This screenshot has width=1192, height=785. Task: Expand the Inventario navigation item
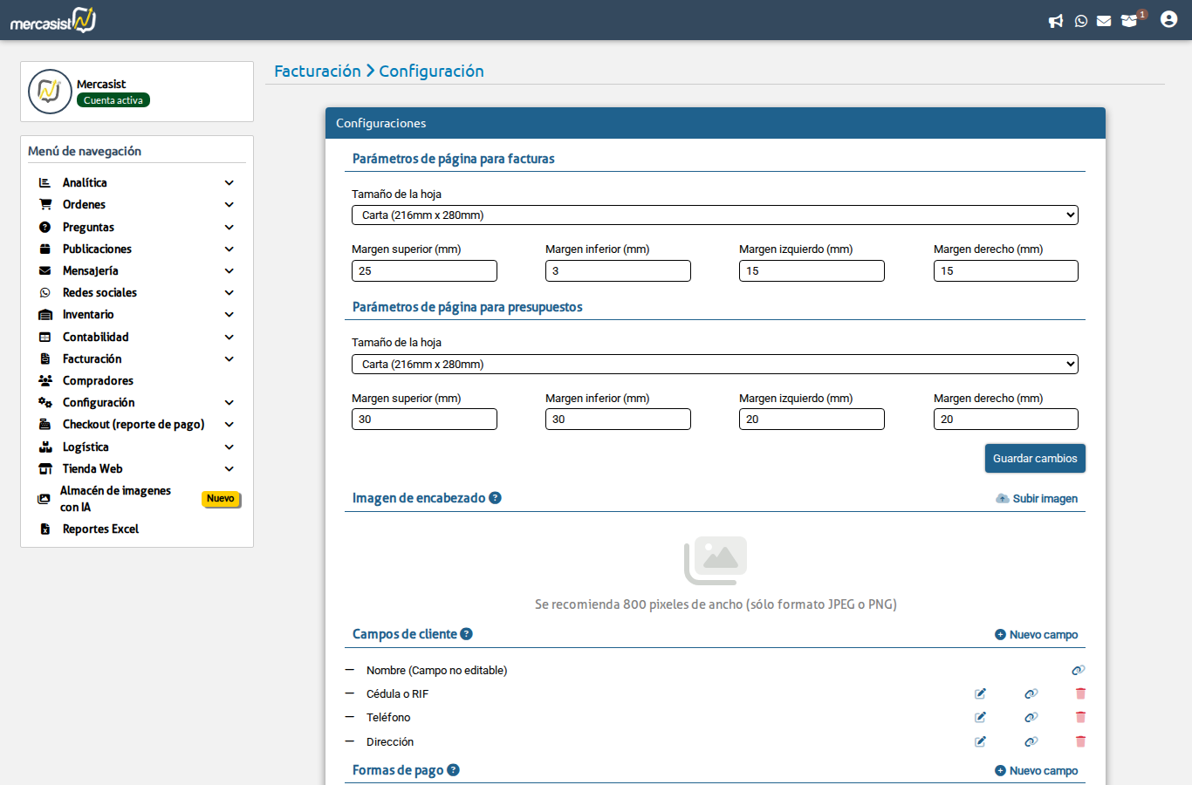pos(135,315)
